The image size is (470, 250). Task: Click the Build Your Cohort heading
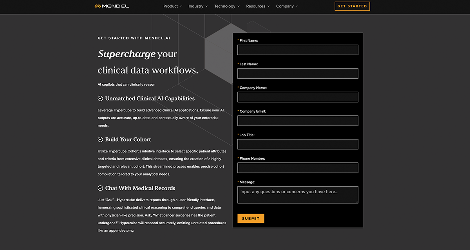pos(128,139)
